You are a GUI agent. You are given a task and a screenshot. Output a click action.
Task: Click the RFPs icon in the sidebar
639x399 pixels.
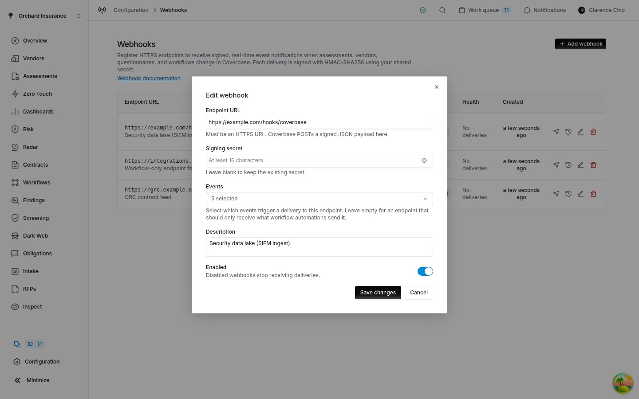(x=15, y=289)
